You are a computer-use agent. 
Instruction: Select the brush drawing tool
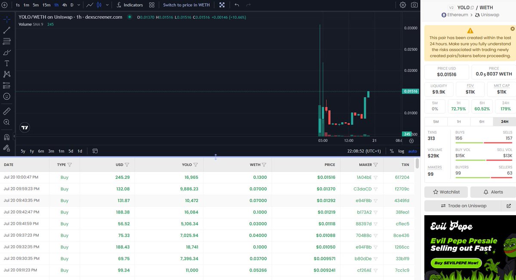(7, 53)
